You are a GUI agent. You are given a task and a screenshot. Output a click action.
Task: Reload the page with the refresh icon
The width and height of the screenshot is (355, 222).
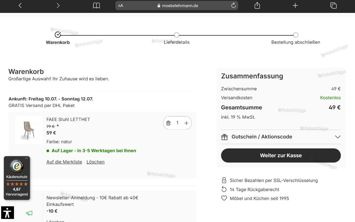point(233,5)
